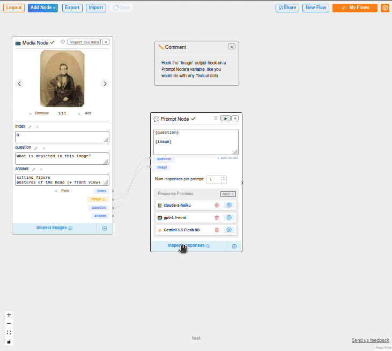
Task: Toggle the prompt list view icon
Action: point(216,118)
